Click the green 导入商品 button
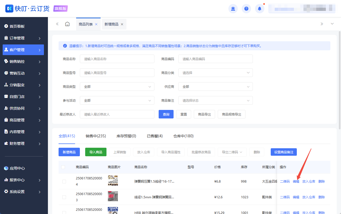 (x=96, y=152)
